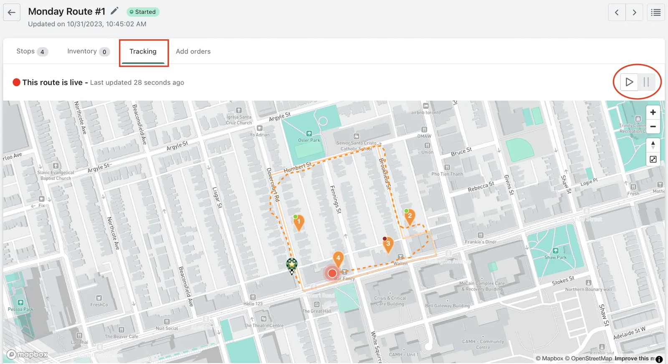Screen dimensions: 668x364
Task: Zoom out on the map
Action: 653,126
